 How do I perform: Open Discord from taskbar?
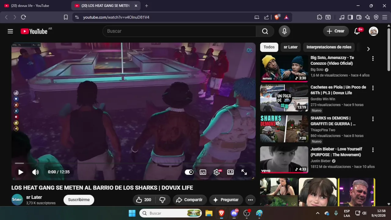click(234, 213)
